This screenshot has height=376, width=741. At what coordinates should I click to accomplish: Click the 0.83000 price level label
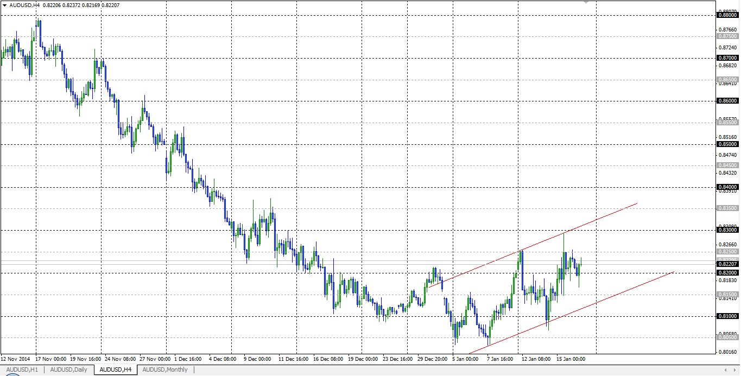(727, 230)
